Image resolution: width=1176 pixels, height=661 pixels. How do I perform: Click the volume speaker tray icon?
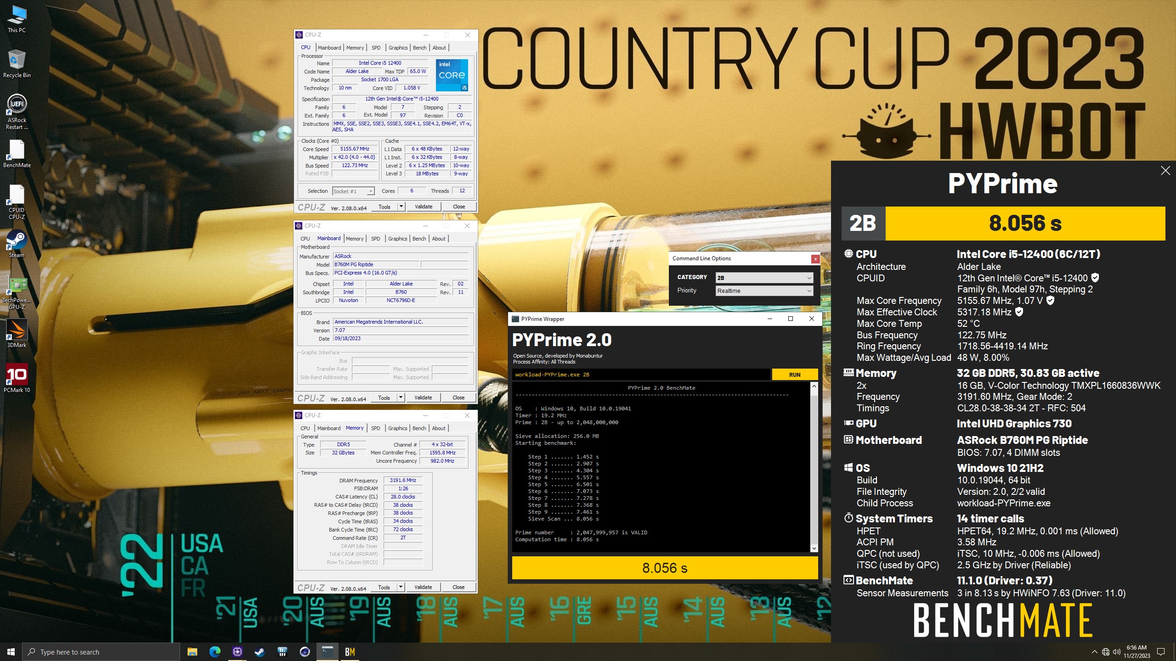pyautogui.click(x=1117, y=652)
